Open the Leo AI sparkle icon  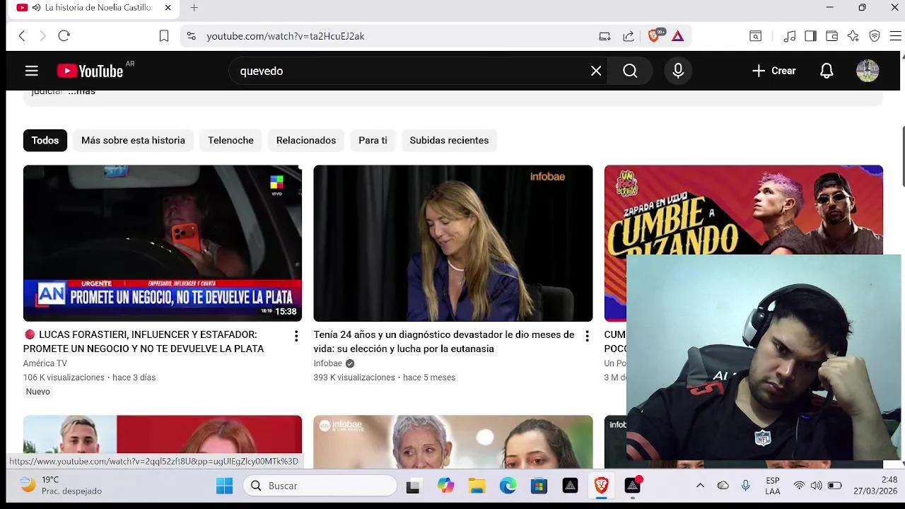pos(853,36)
